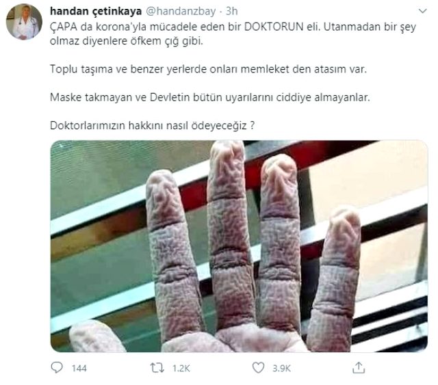Image resolution: width=438 pixels, height=385 pixels.
Task: Click the handan çetinkaya display name
Action: [x=96, y=12]
